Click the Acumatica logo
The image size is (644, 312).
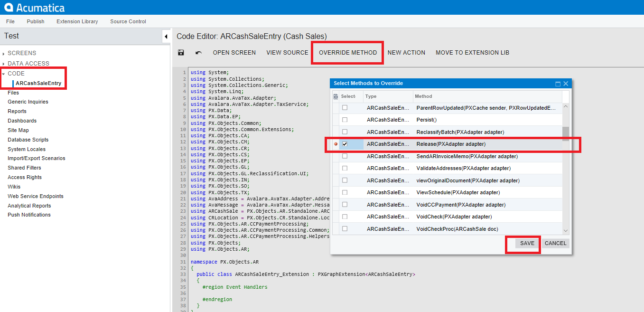[x=34, y=8]
